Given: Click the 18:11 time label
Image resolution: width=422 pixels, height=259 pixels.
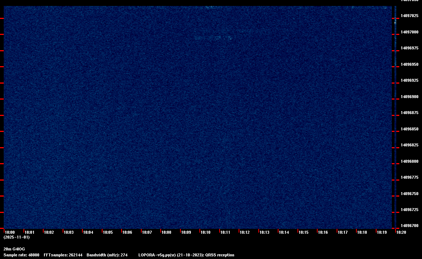Looking at the screenshot, I should click(225, 232).
